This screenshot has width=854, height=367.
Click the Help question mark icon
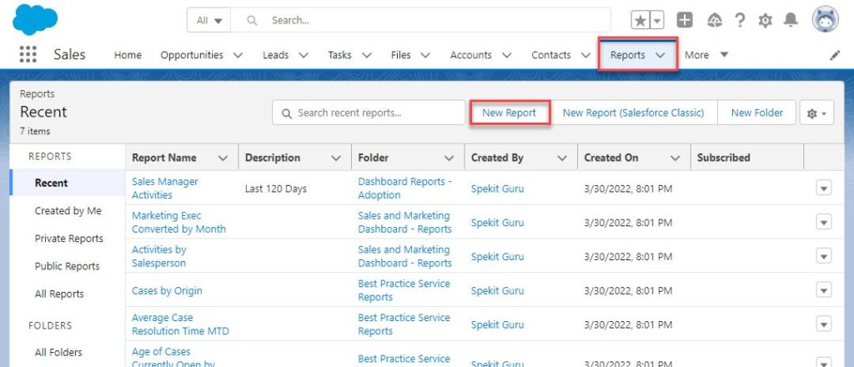coord(740,20)
